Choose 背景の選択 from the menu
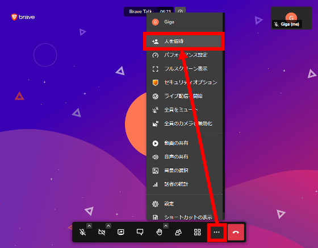This screenshot has height=248, width=318. pos(185,171)
